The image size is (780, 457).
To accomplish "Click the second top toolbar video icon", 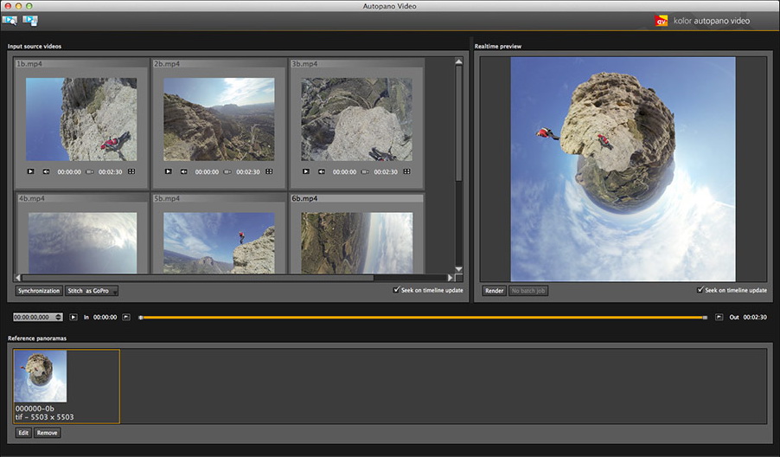I will [x=30, y=20].
